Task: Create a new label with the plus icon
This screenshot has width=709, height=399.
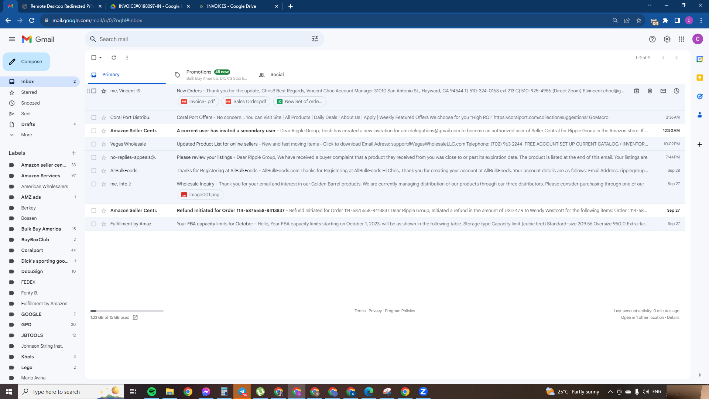Action: 74,153
